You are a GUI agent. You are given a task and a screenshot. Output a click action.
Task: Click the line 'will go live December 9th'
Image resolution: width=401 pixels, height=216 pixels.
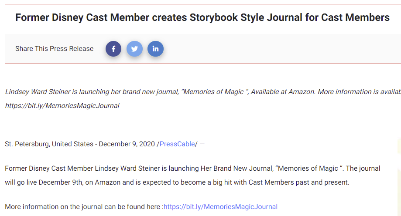(x=177, y=182)
